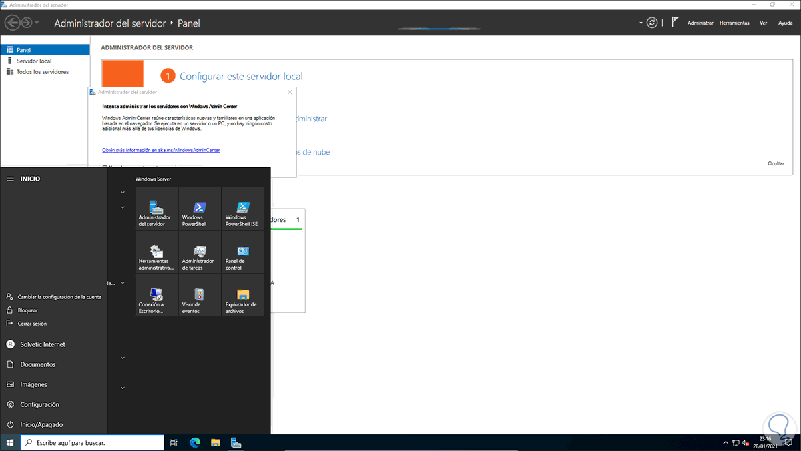
Task: Click the network tray icon
Action: [x=736, y=442]
